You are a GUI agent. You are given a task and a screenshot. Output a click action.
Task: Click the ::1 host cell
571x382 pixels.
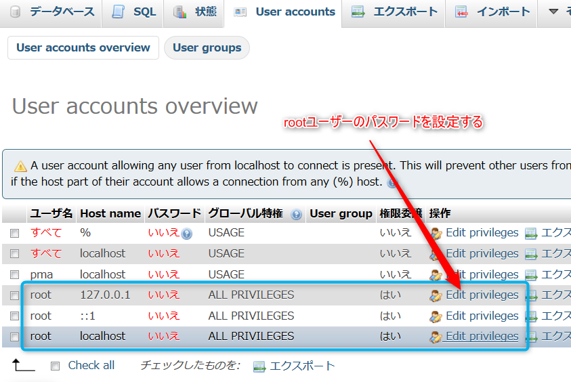click(x=88, y=316)
